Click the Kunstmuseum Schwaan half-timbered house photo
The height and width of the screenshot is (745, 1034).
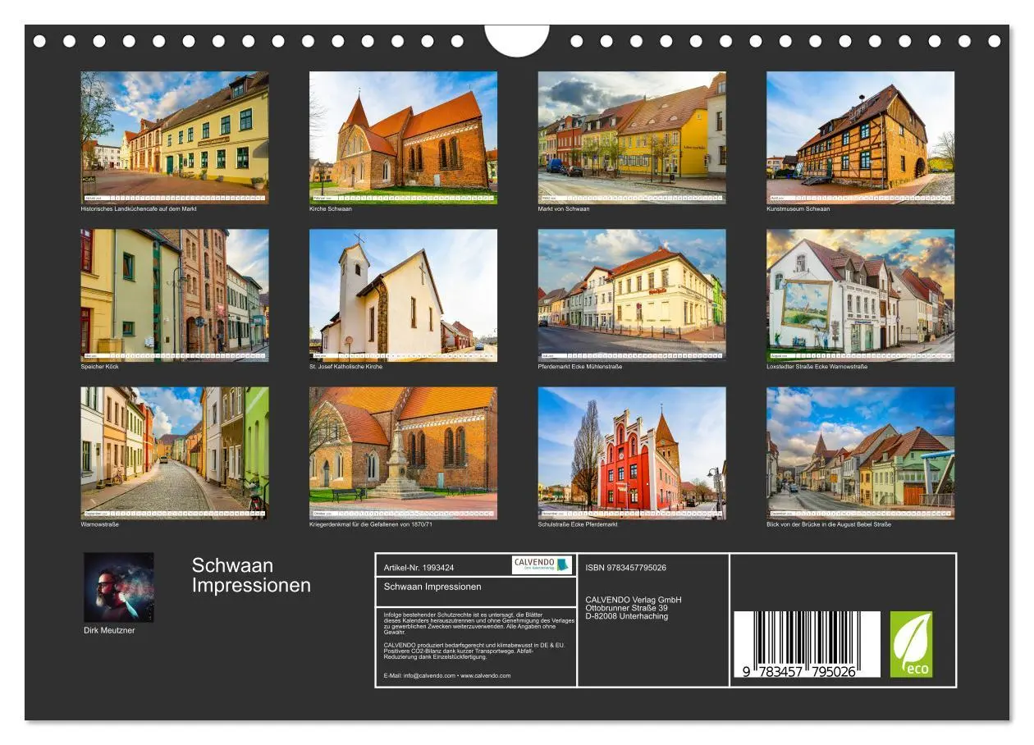(x=860, y=137)
